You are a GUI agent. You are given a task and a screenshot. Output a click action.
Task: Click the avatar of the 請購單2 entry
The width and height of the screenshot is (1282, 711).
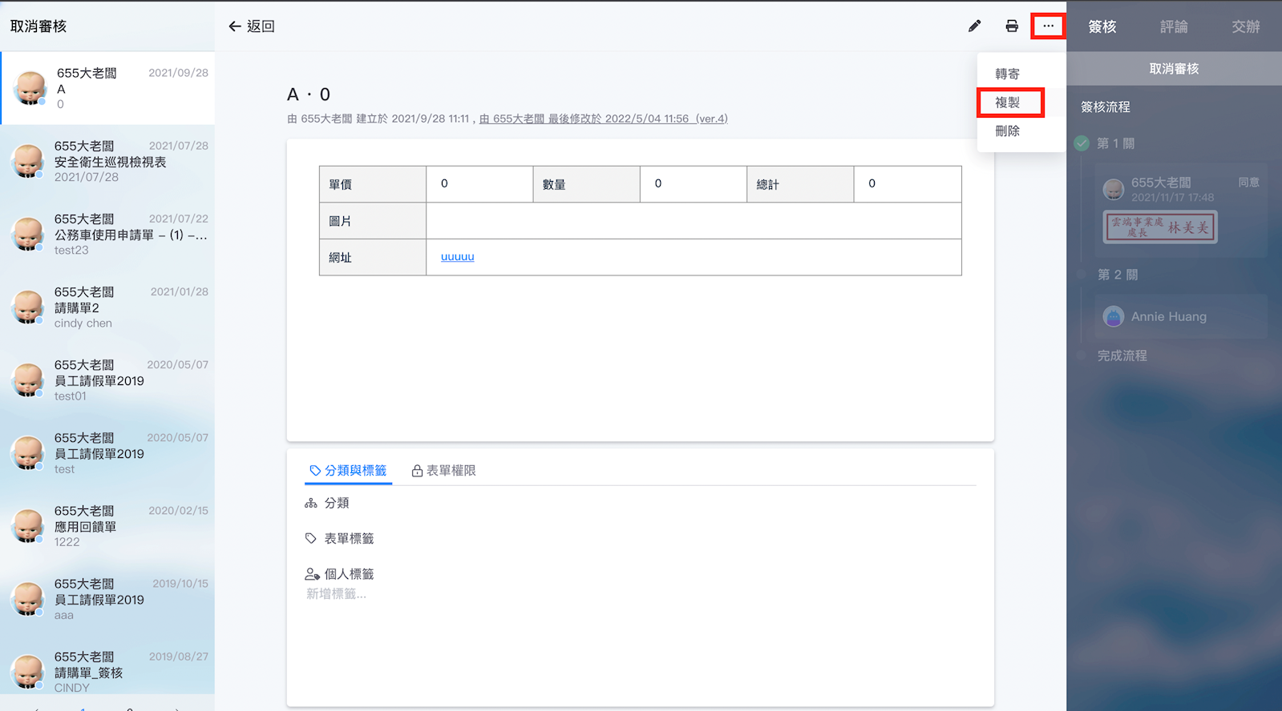28,307
